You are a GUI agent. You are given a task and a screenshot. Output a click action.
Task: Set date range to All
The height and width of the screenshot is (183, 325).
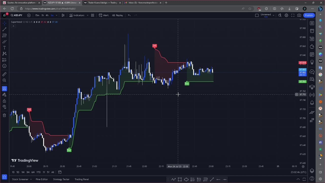point(53,172)
